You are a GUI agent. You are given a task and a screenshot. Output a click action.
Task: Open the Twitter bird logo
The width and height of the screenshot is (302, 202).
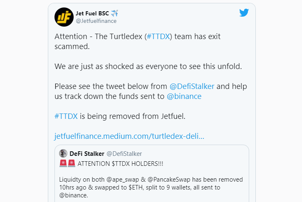244,13
